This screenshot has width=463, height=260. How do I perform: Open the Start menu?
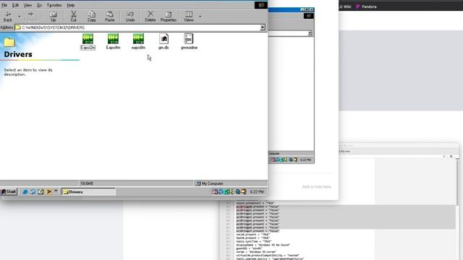pos(9,191)
